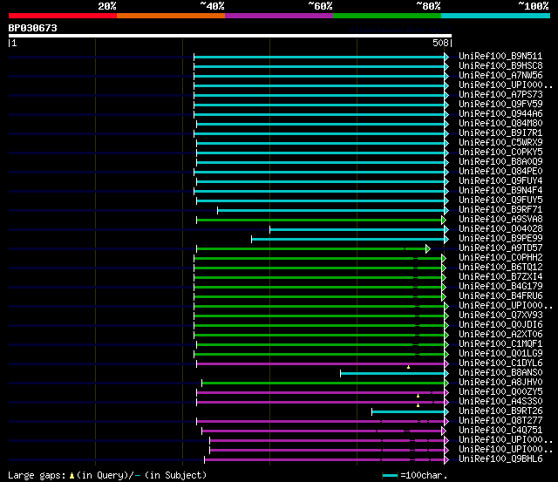Viewport: 558px width, 482px height.
Task: Select hit label UniRef100_C0PKY5
Action: [500, 153]
